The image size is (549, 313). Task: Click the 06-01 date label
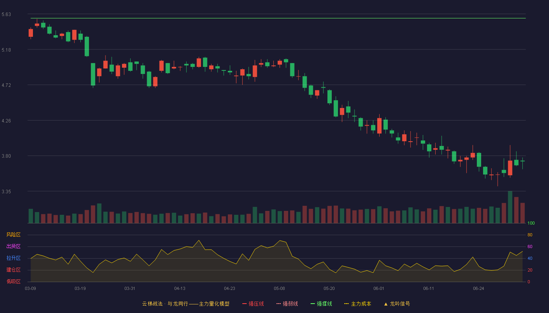pos(379,288)
